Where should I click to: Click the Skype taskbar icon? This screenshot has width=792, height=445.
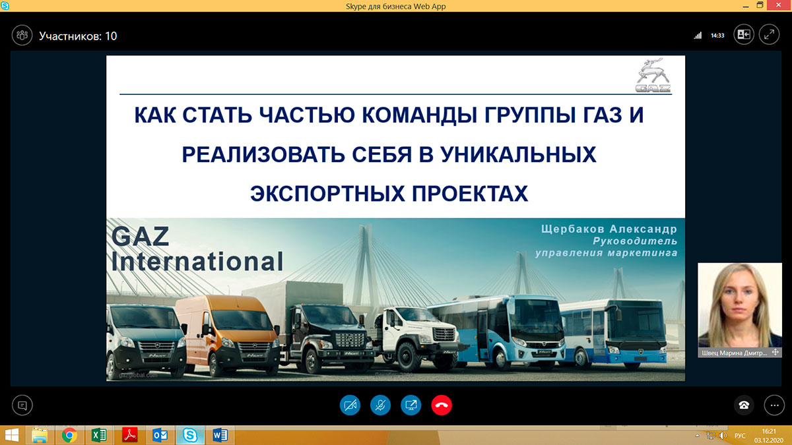tap(190, 435)
